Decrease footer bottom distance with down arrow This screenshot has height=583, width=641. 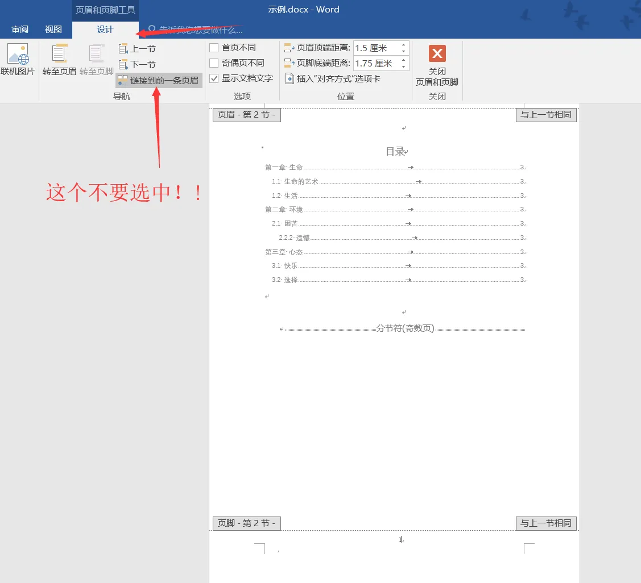(x=404, y=67)
